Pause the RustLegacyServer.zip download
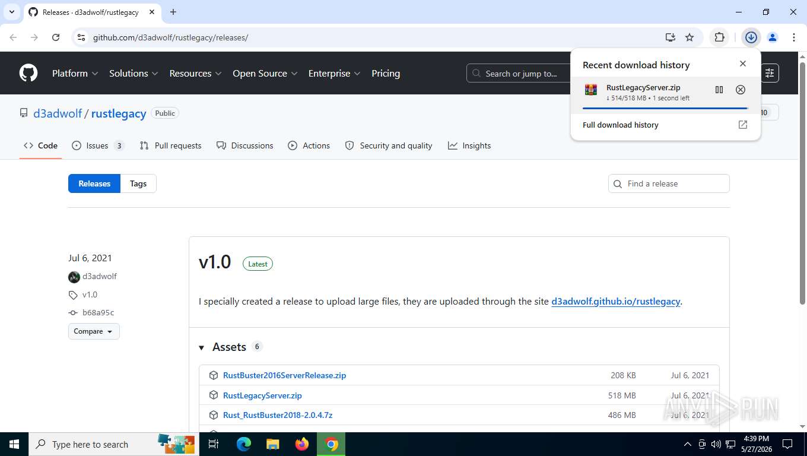Image resolution: width=807 pixels, height=456 pixels. pos(719,90)
